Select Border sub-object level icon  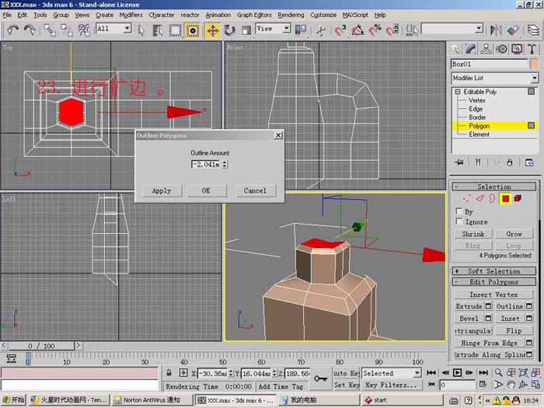click(x=492, y=198)
